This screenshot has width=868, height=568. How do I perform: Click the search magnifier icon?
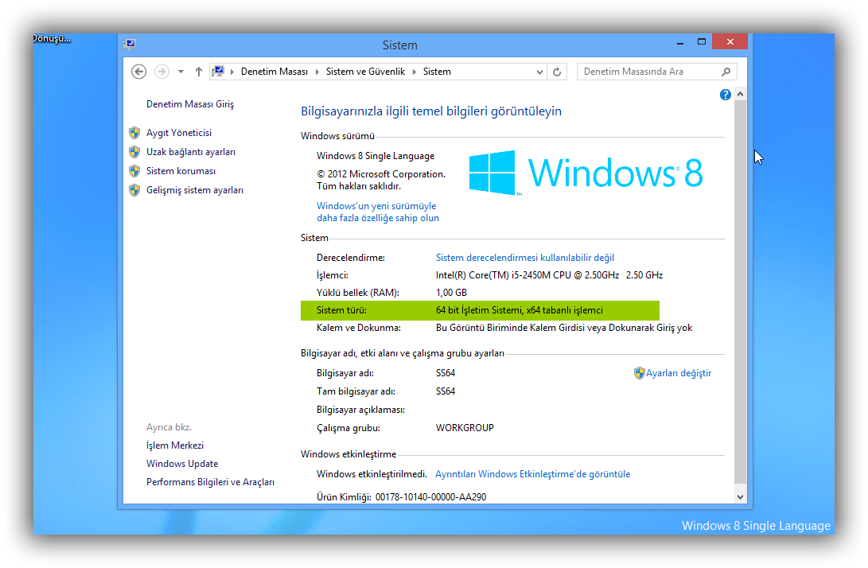726,72
